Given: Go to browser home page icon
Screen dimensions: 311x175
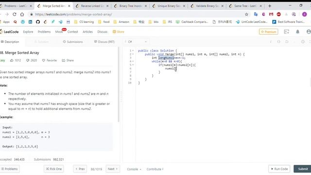Looking at the screenshot, I should 22,14.
